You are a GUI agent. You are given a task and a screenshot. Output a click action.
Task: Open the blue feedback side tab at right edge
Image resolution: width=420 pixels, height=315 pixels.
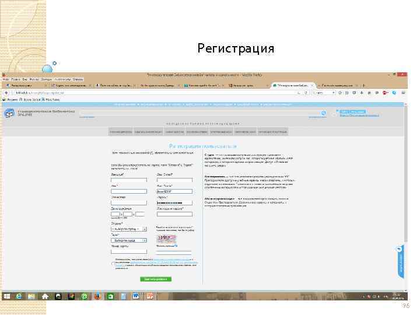pos(400,262)
